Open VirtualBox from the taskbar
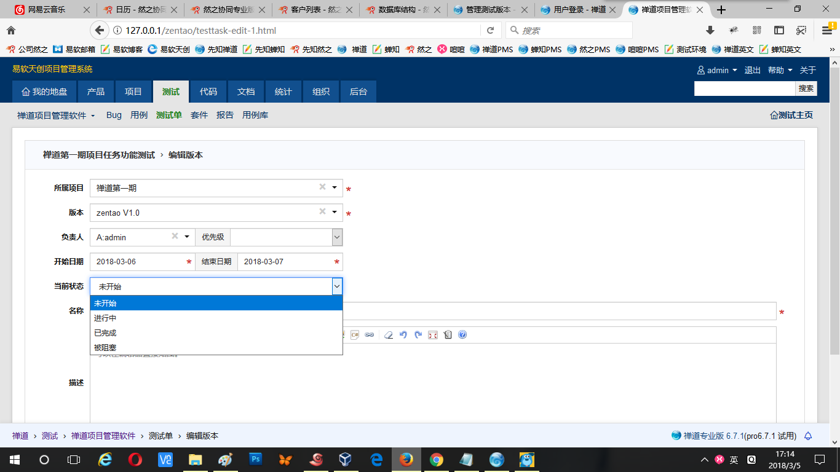This screenshot has height=472, width=840. pos(346,459)
